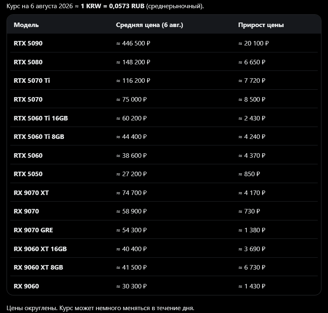Click the footnote Цены округлены
Image resolution: width=328 pixels, height=313 pixels.
coord(32,308)
